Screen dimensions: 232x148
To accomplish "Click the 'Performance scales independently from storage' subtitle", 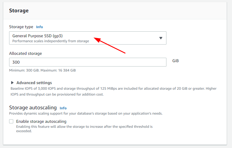I will click(x=51, y=41).
